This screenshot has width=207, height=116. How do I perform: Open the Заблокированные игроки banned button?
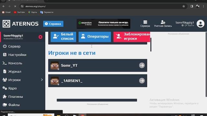tap(132, 36)
